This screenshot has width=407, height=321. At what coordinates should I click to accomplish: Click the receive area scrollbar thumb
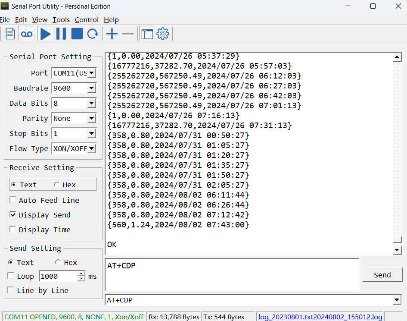(x=397, y=239)
